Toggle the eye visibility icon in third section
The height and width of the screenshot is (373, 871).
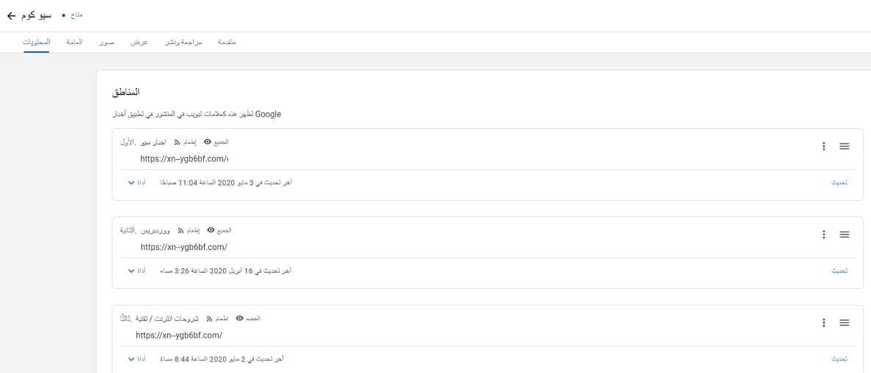[x=239, y=319]
